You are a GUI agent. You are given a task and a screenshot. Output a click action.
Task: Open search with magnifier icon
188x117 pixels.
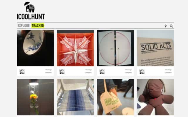point(171,26)
